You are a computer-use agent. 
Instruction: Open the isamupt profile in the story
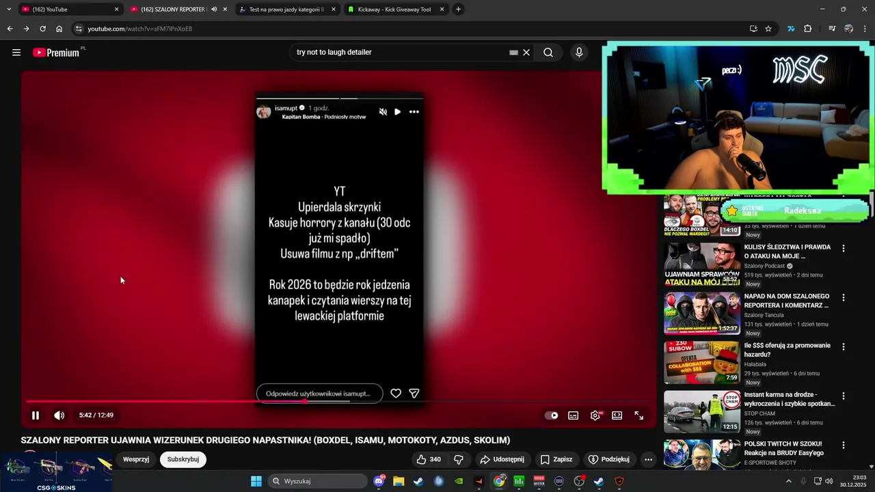point(286,108)
